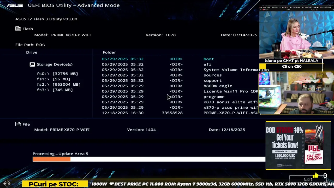Click the Flash section document icon
This screenshot has height=188, width=334.
coord(18,29)
